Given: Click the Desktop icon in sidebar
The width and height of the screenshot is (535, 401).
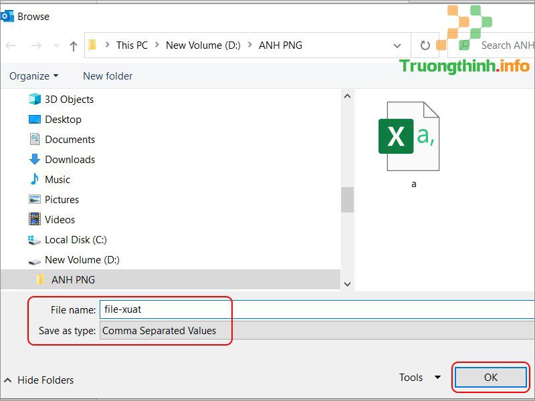Looking at the screenshot, I should click(35, 120).
